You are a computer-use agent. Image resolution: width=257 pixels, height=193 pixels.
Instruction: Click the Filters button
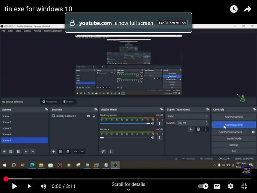[69, 102]
